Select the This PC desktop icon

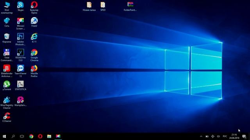point(7,8)
